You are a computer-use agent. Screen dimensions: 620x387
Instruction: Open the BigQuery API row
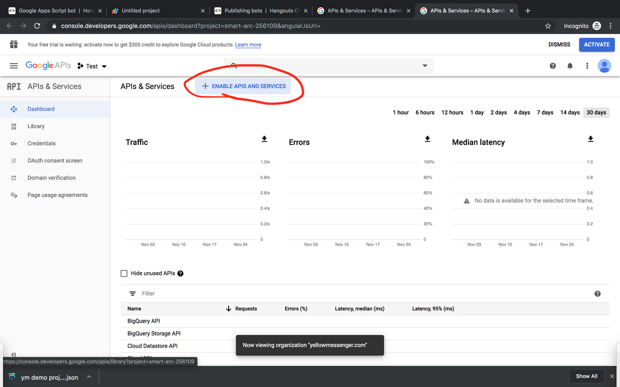365,321
